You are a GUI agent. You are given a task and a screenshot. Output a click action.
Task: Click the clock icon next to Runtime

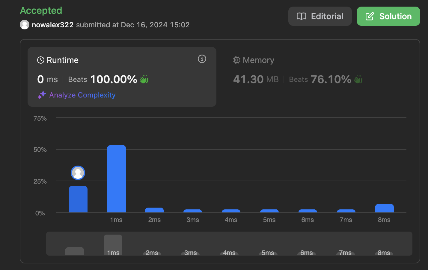[41, 60]
